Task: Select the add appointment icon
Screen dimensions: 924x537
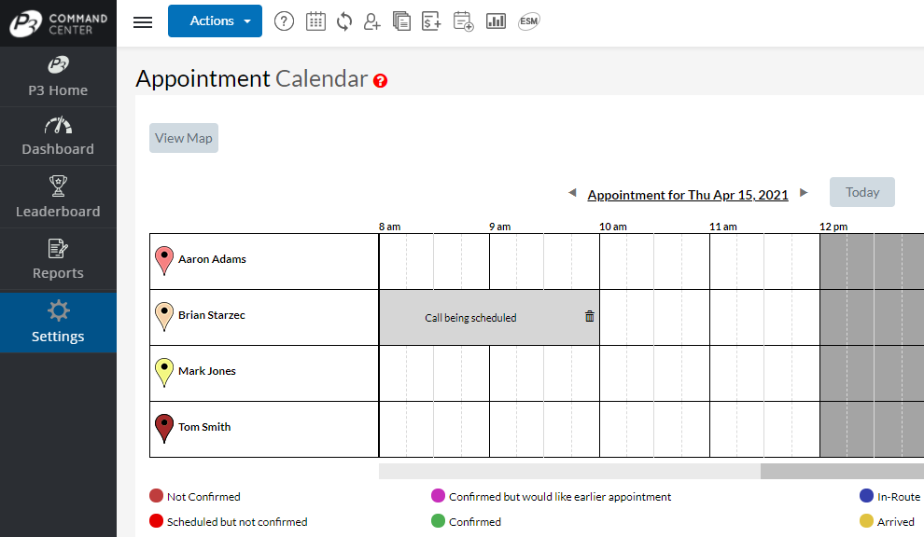Action: click(x=463, y=21)
